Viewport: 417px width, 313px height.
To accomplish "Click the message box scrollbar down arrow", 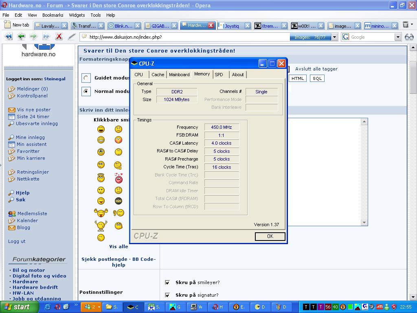I will coord(364,223).
